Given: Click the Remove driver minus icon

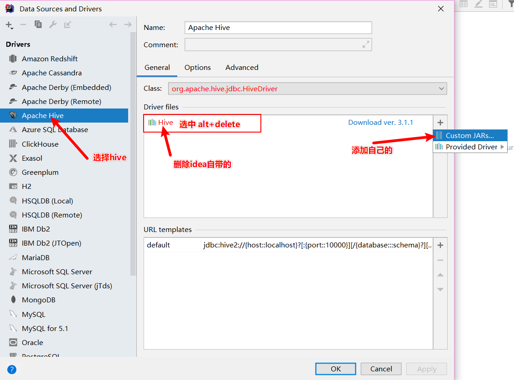Looking at the screenshot, I should click(x=23, y=25).
